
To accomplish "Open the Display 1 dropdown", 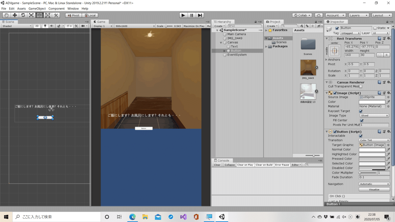I will coord(103,26).
